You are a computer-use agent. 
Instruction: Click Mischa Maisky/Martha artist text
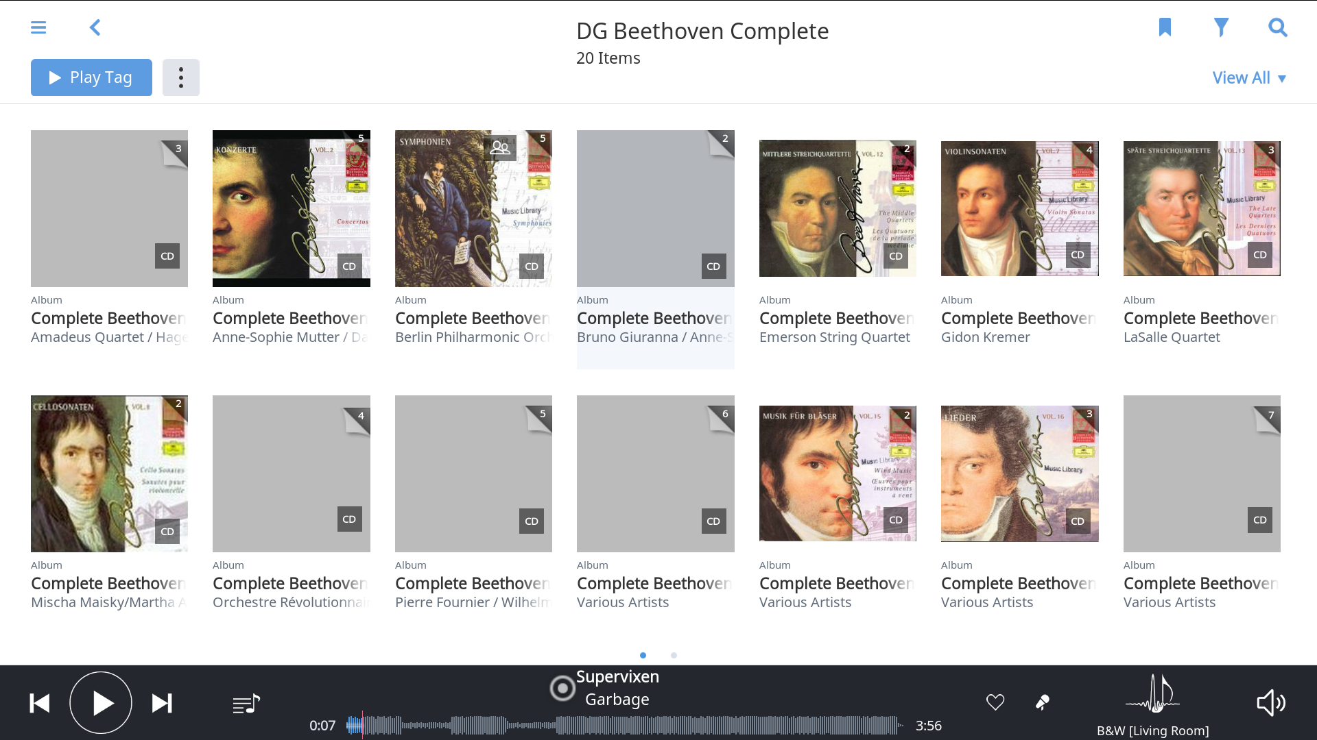click(108, 602)
